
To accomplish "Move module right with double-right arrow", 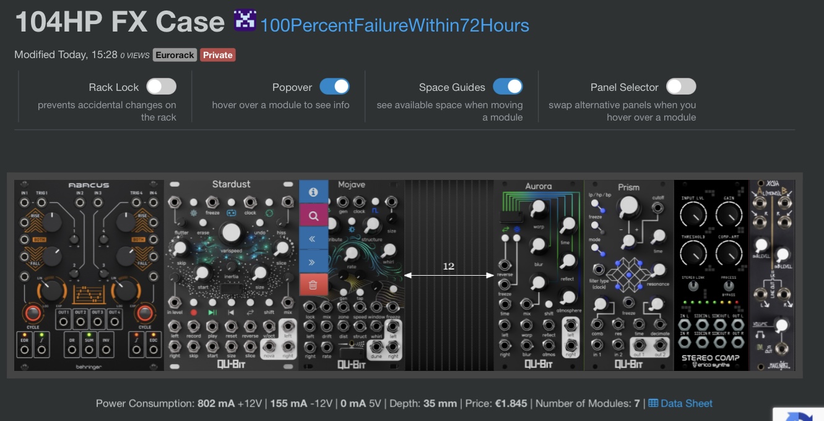I will pyautogui.click(x=313, y=262).
